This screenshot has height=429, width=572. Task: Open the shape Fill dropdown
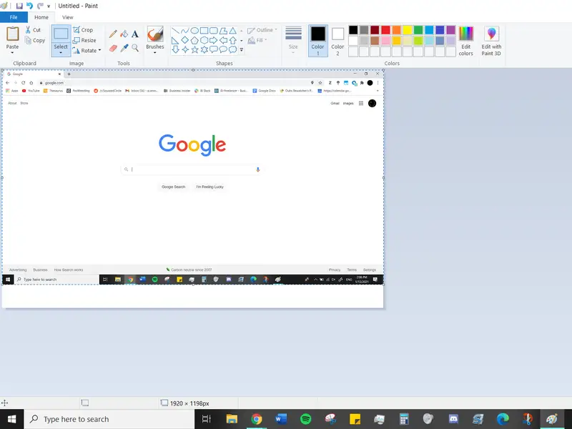click(x=257, y=40)
